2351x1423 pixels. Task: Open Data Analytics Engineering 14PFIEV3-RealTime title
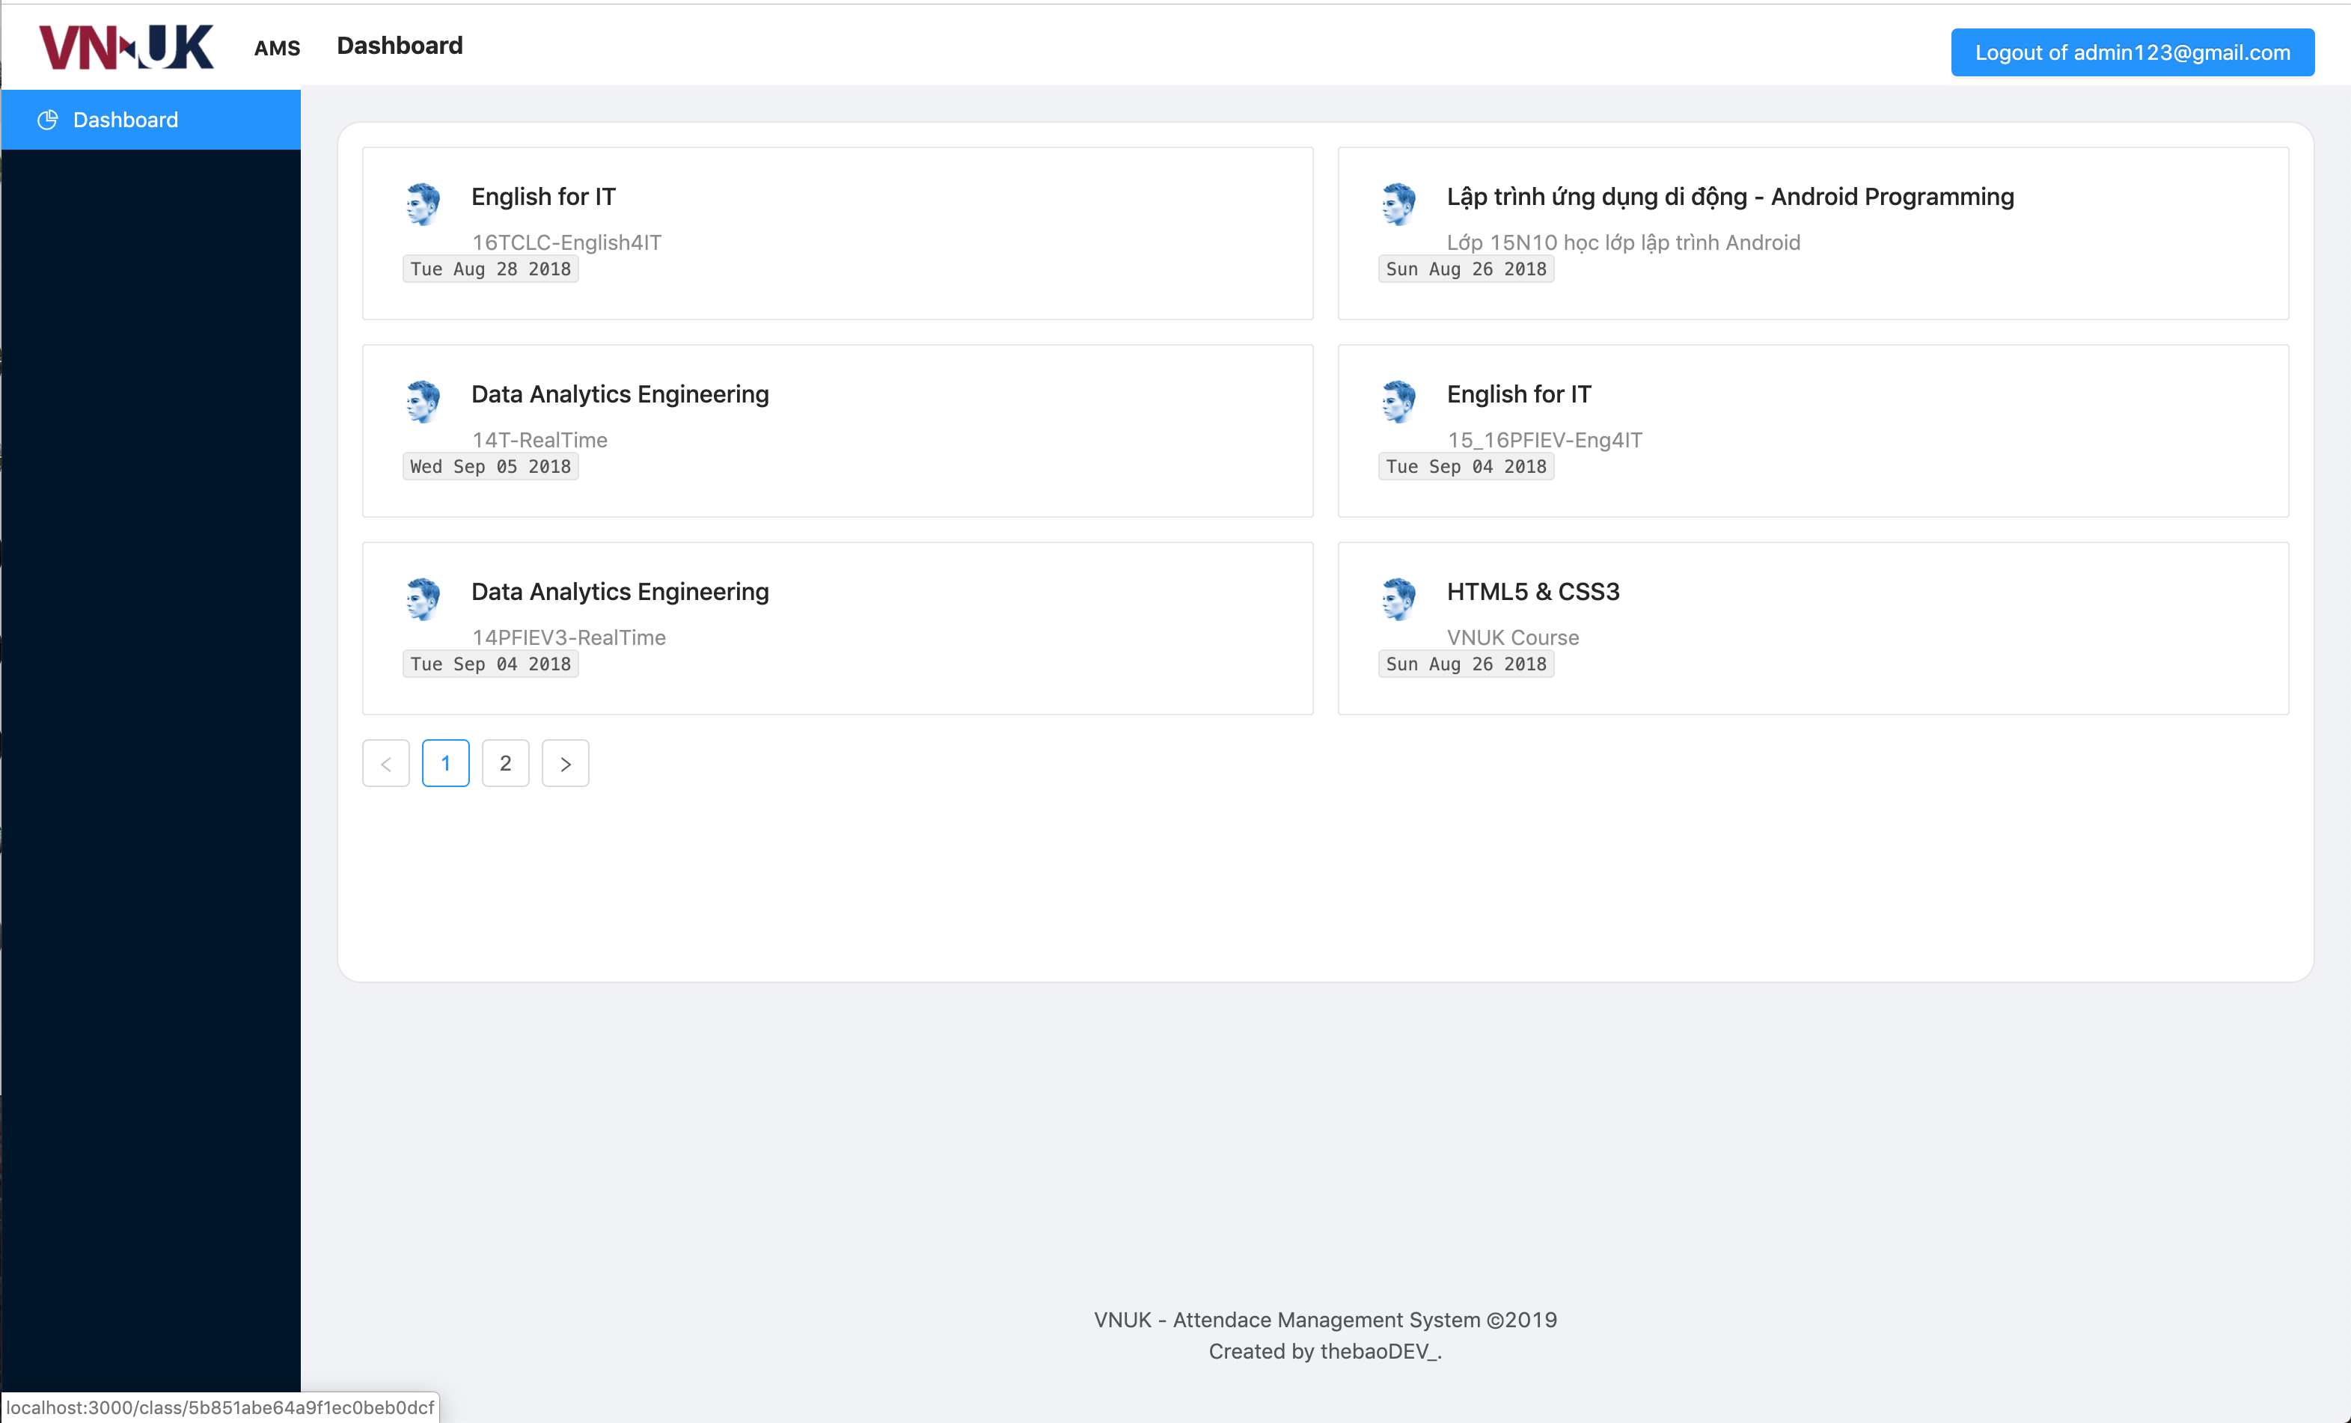click(620, 591)
